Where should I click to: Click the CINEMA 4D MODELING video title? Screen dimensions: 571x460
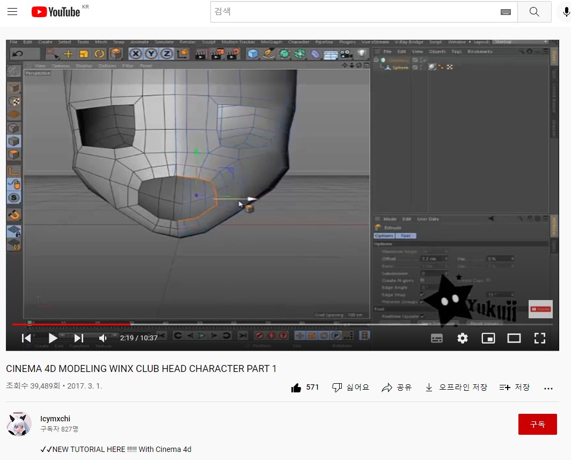[141, 369]
